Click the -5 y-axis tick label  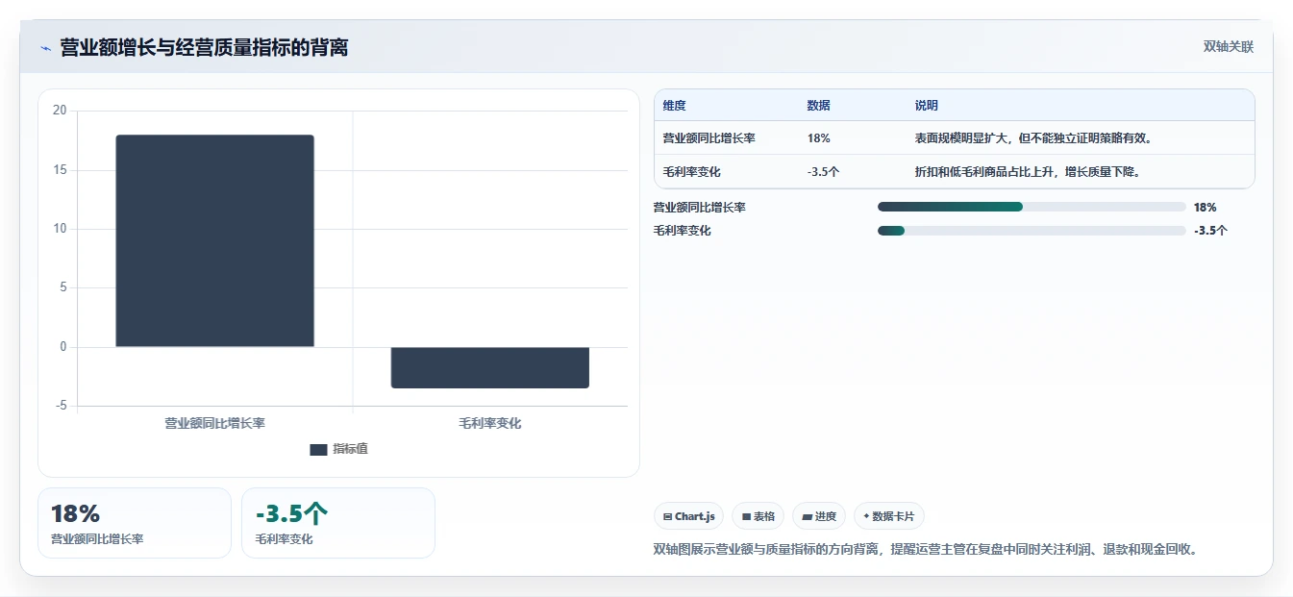[x=62, y=406]
